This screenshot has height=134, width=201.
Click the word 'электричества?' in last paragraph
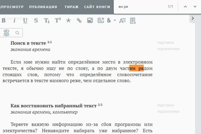pyautogui.click(x=20, y=131)
